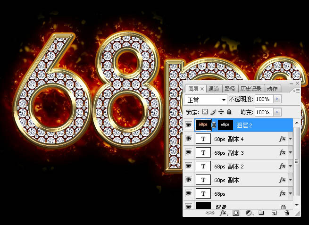Enable lock transparent pixels
The height and width of the screenshot is (225, 309).
coord(205,112)
